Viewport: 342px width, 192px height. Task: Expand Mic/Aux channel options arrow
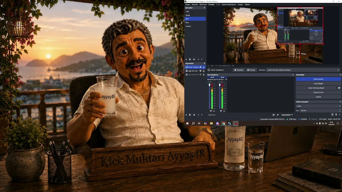point(226,79)
